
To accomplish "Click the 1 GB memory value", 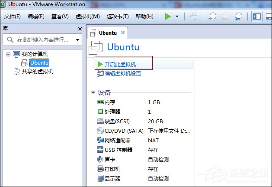I will [154, 102].
